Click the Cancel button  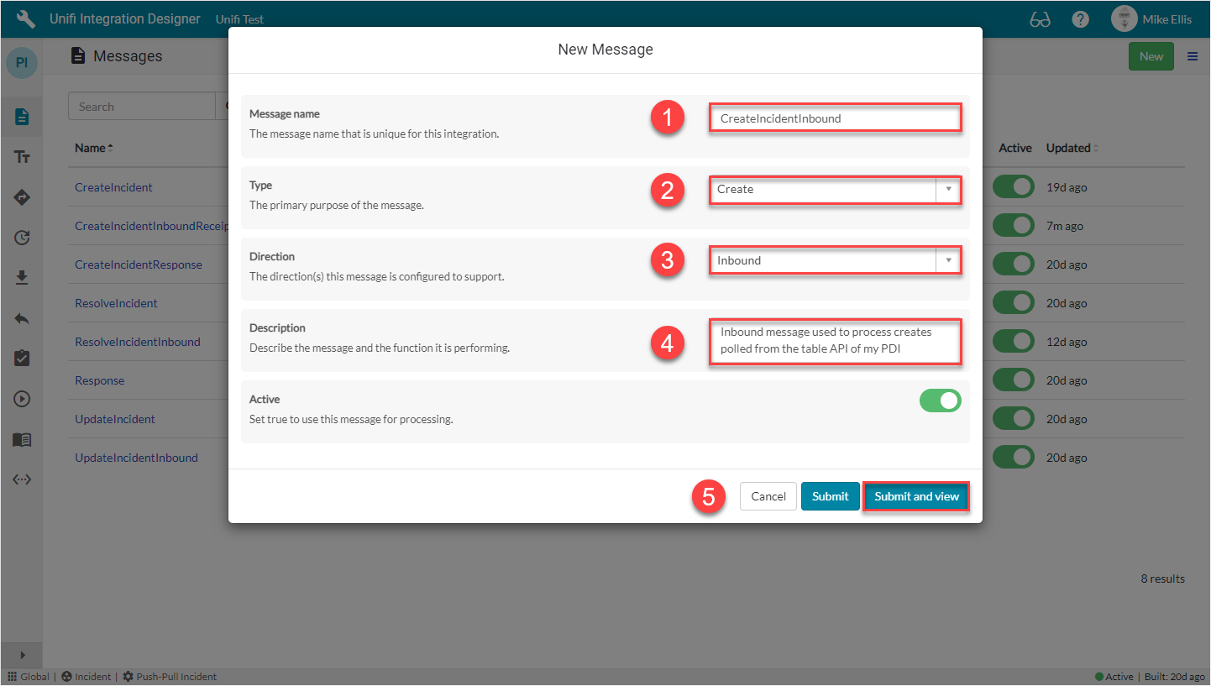coord(768,496)
